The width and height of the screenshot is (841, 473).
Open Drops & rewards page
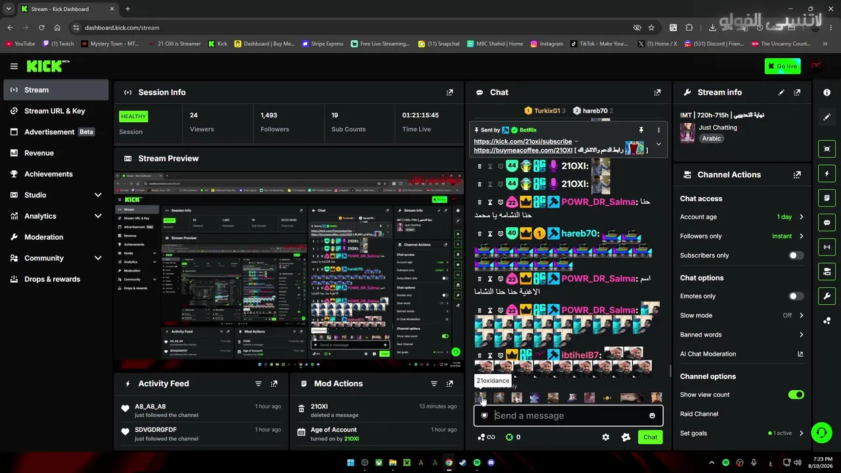pyautogui.click(x=56, y=279)
